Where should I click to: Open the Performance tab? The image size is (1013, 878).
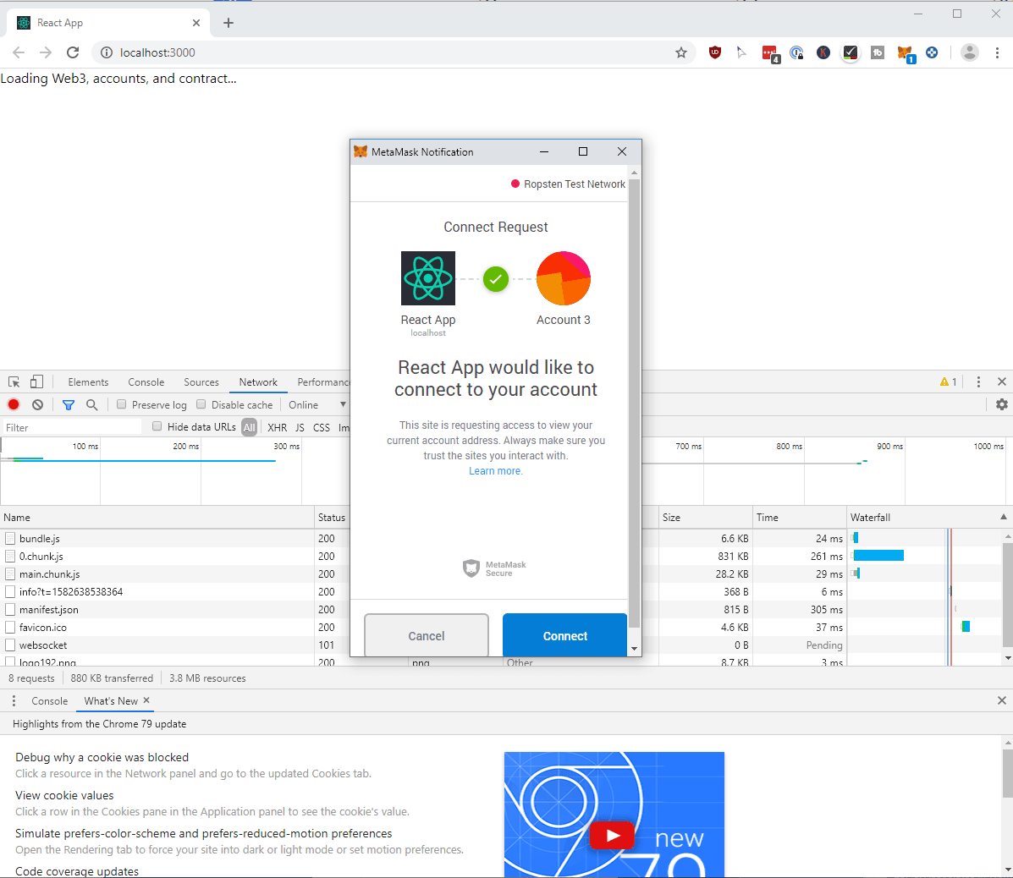(322, 382)
